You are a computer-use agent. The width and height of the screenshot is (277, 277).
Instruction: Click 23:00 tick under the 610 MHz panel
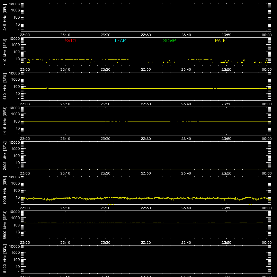tap(25, 104)
